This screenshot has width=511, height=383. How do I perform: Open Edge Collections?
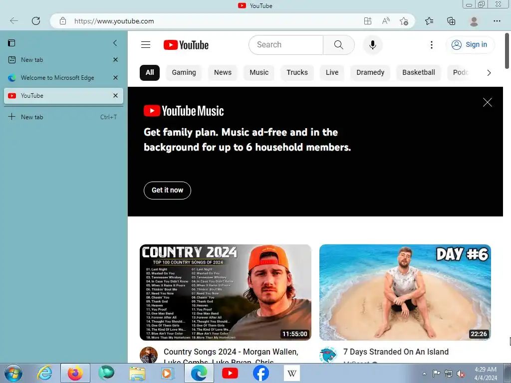451,21
